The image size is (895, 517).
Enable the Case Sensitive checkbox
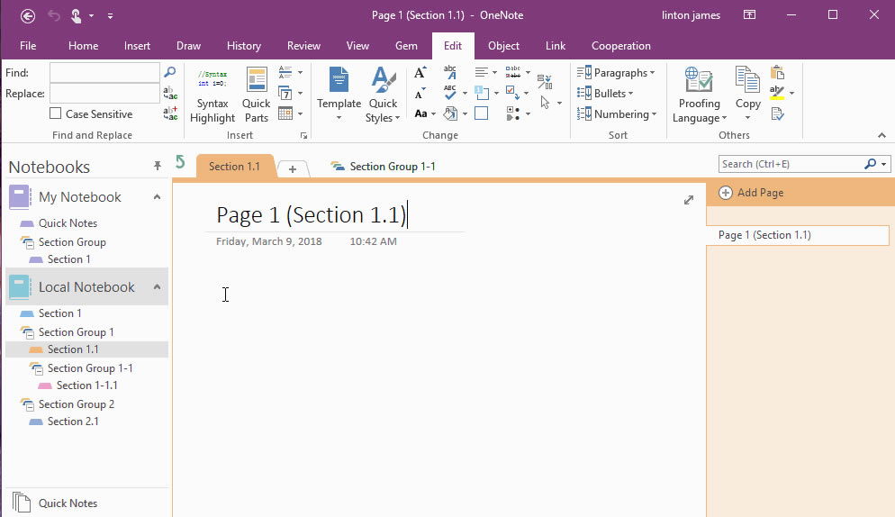coord(56,114)
